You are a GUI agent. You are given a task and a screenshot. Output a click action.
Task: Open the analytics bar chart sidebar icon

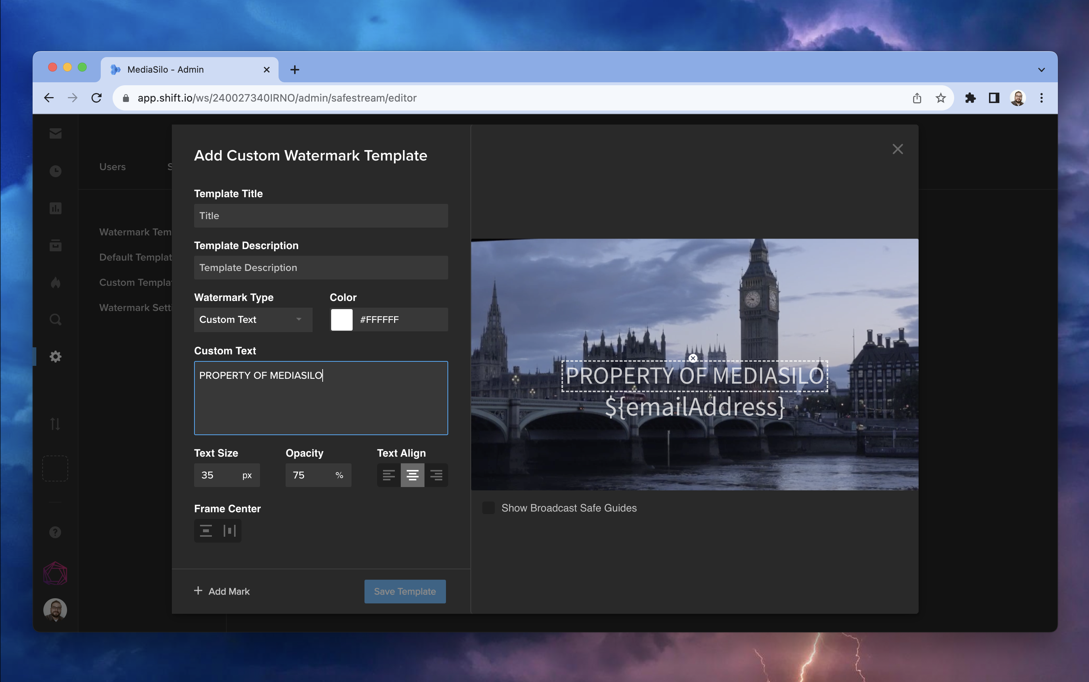(56, 208)
